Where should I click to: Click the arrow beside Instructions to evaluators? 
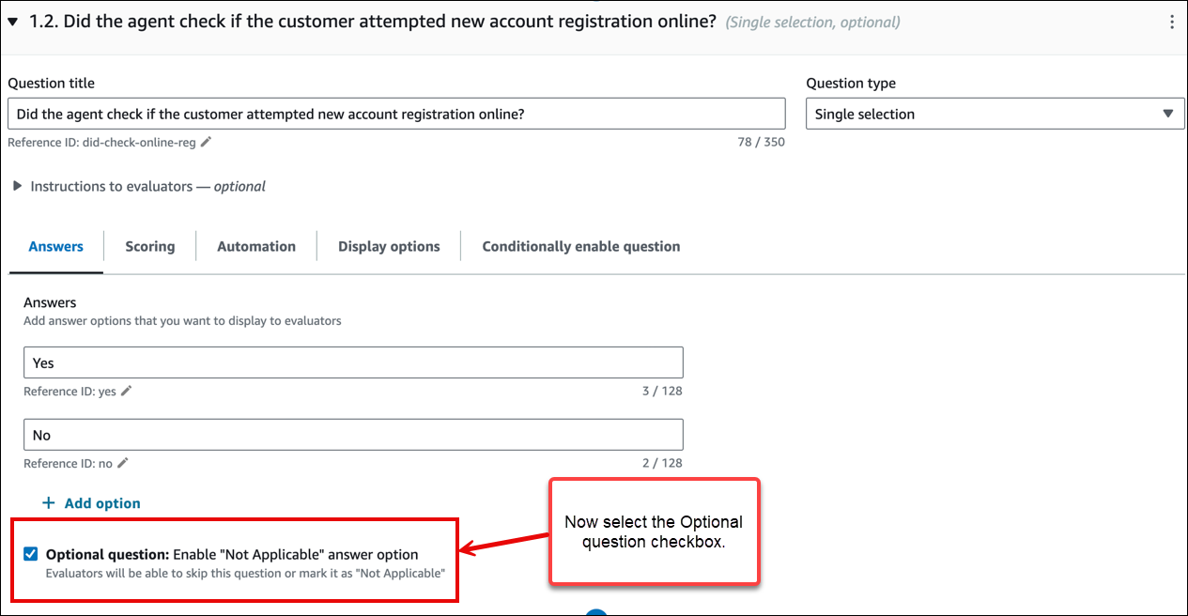pos(18,186)
